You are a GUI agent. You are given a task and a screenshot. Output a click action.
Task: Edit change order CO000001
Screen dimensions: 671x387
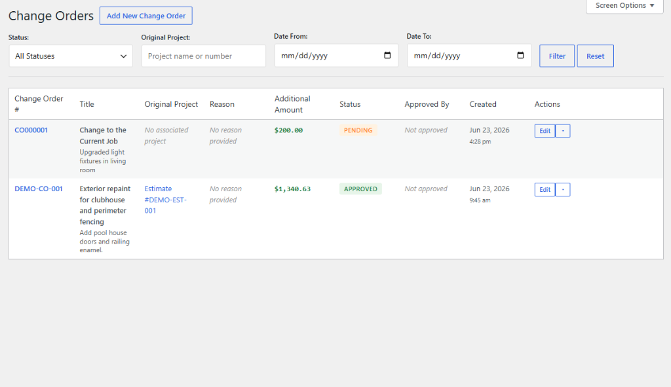click(x=545, y=131)
